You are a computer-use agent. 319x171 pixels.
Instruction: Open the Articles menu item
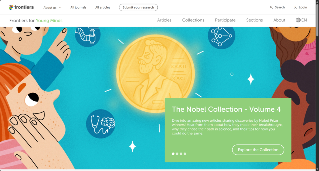(x=164, y=20)
